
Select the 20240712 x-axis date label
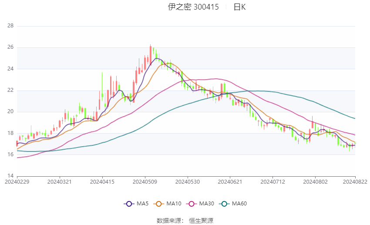tap(273, 182)
